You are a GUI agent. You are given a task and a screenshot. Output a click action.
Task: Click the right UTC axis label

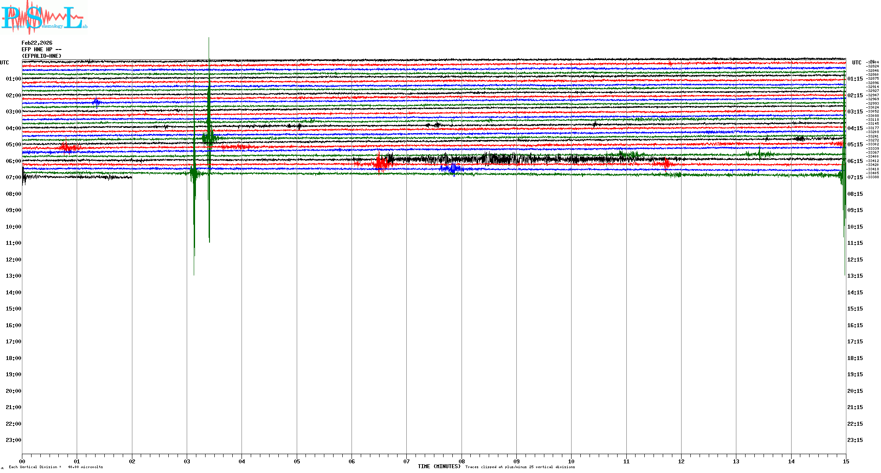[x=856, y=63]
